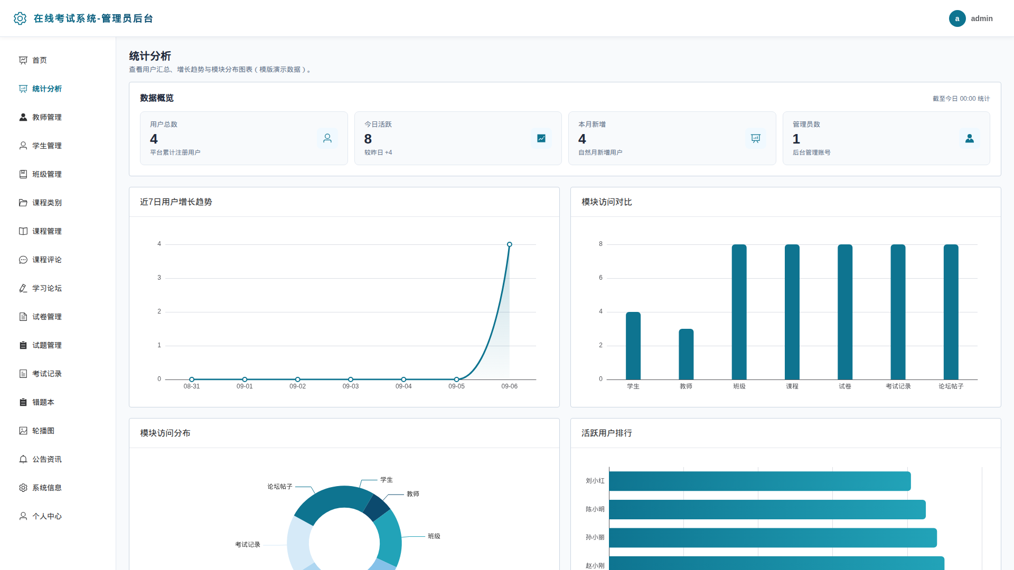Select 系统信息 in the sidebar
Viewport: 1014px width, 570px height.
(x=58, y=488)
